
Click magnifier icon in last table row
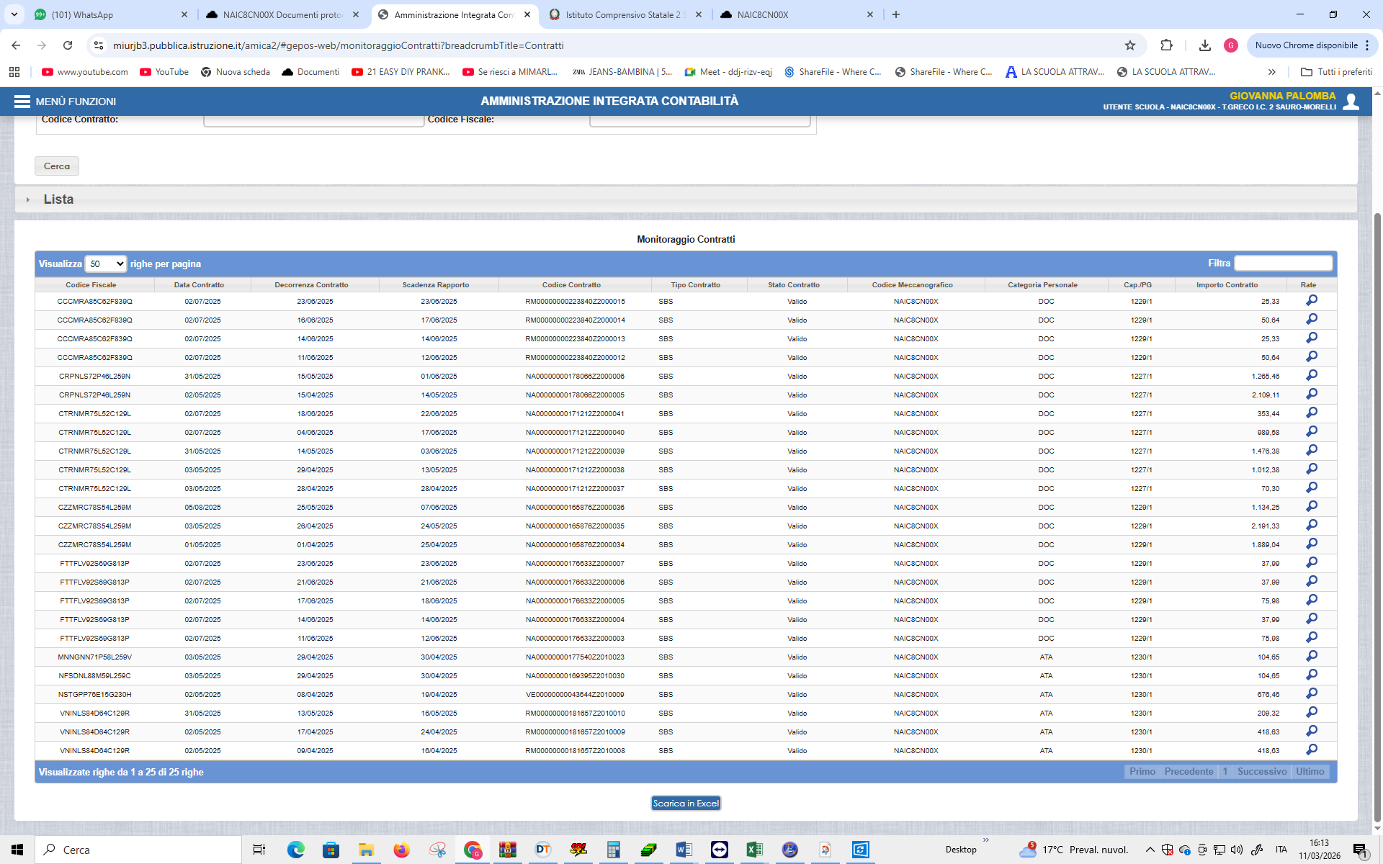point(1312,750)
